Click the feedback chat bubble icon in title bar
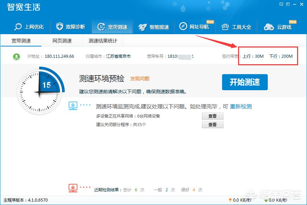The image size is (307, 205). [x=281, y=4]
